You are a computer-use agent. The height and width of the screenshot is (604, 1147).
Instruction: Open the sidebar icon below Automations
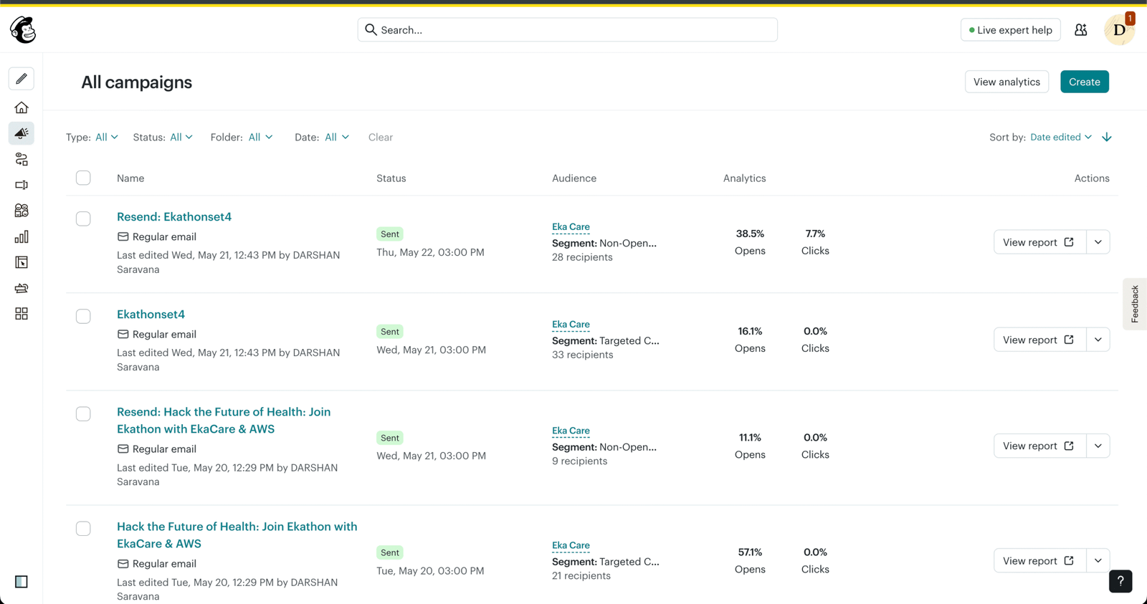[22, 185]
